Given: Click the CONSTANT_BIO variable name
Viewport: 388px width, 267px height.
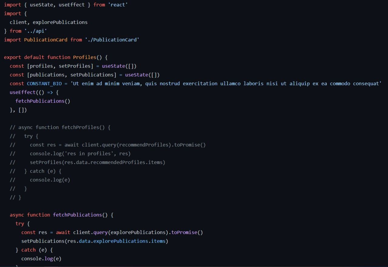Looking at the screenshot, I should [x=44, y=84].
